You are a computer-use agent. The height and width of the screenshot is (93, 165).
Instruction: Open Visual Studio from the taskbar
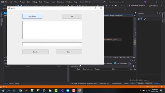click(x=62, y=91)
